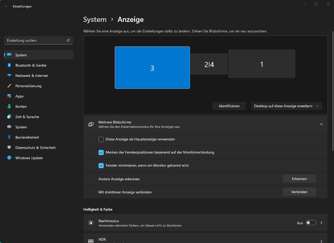Turn on the Nachtmodus toggle switch
Screen dimensions: 334x243
coord(311,223)
